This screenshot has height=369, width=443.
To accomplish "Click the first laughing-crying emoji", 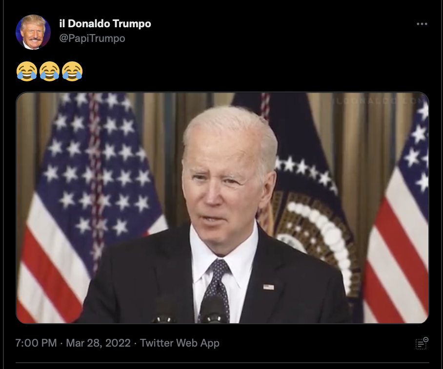I will click(27, 72).
